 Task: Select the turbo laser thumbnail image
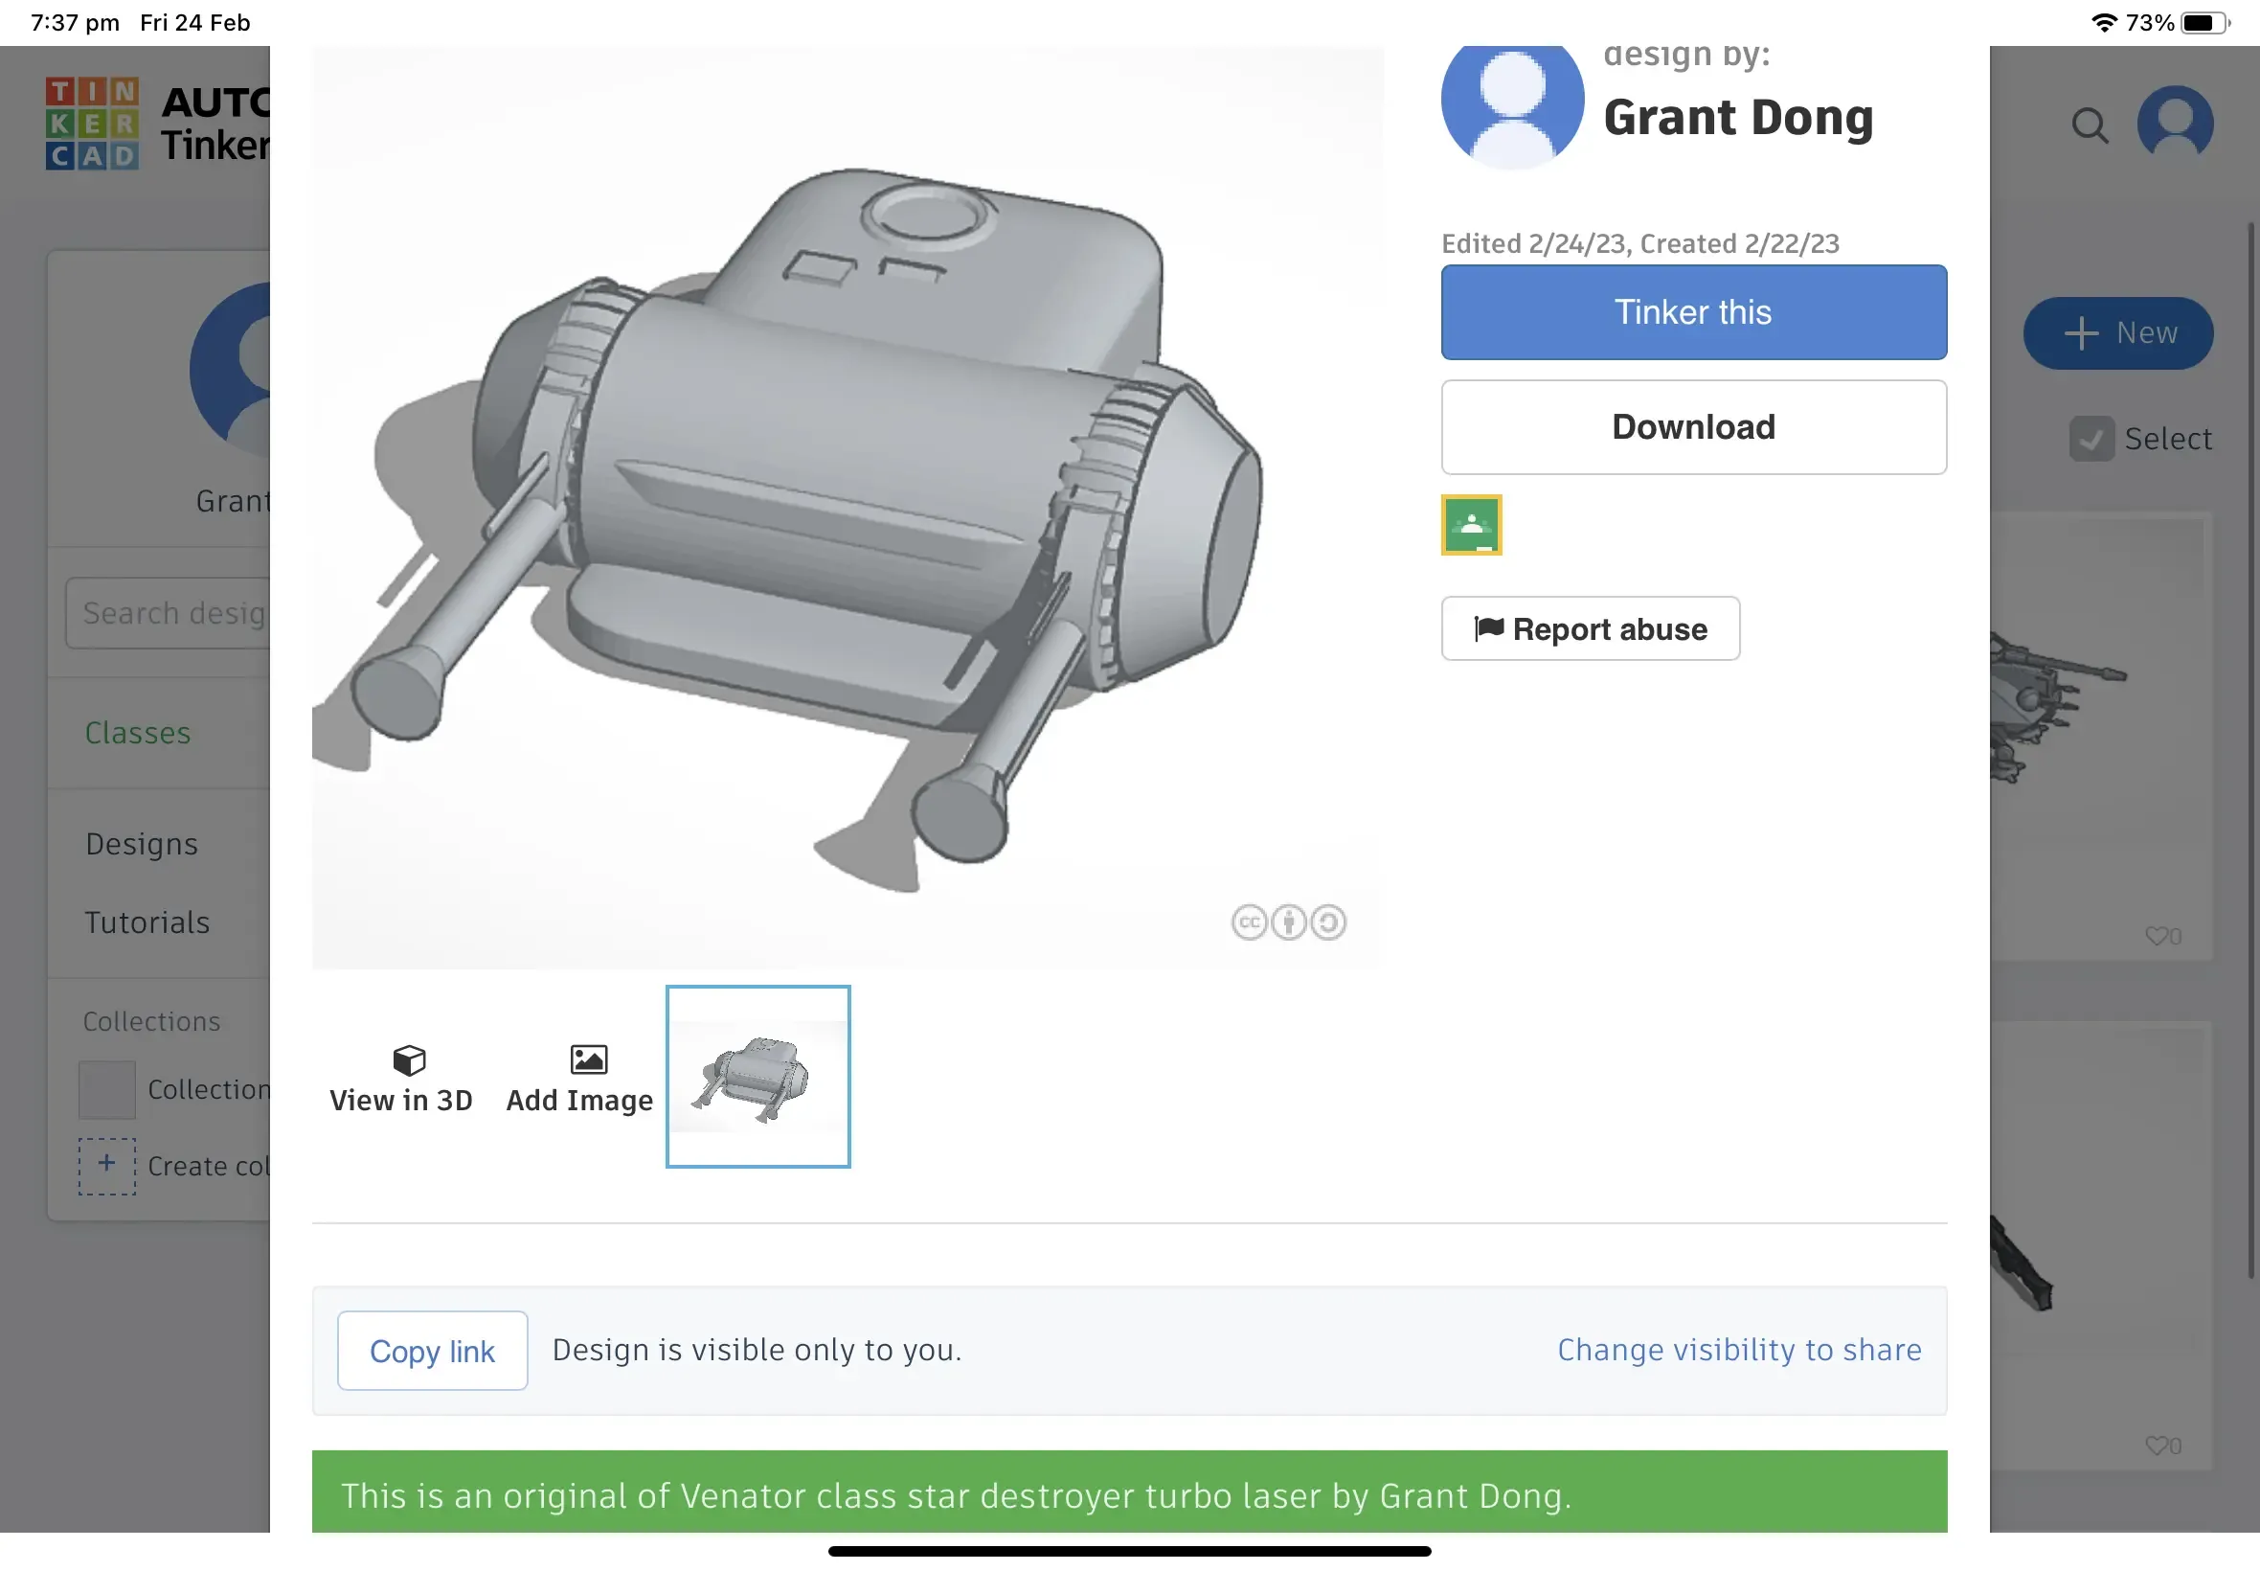pyautogui.click(x=757, y=1076)
